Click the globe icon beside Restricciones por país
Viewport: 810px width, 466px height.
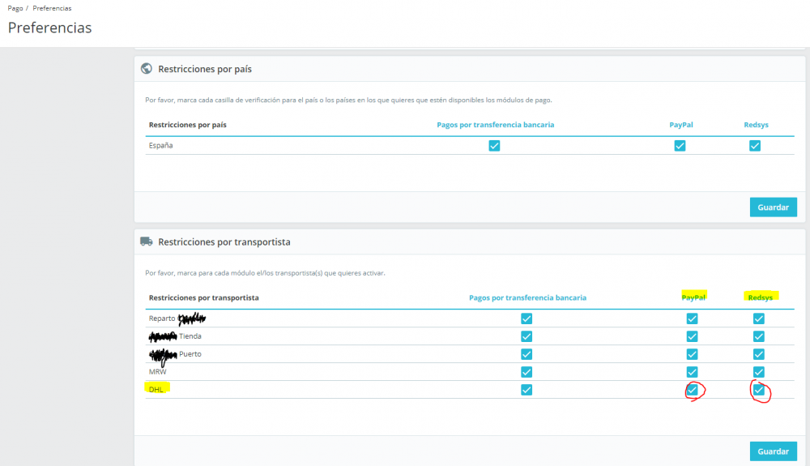(x=146, y=69)
